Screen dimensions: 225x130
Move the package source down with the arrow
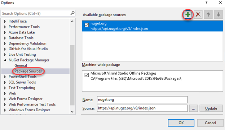click(x=219, y=14)
